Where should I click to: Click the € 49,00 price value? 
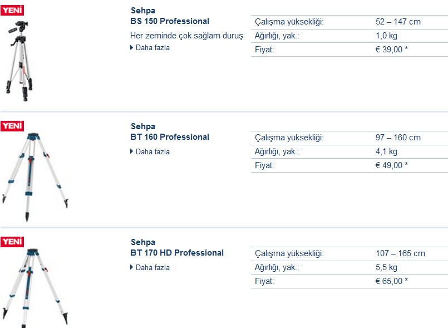[392, 165]
